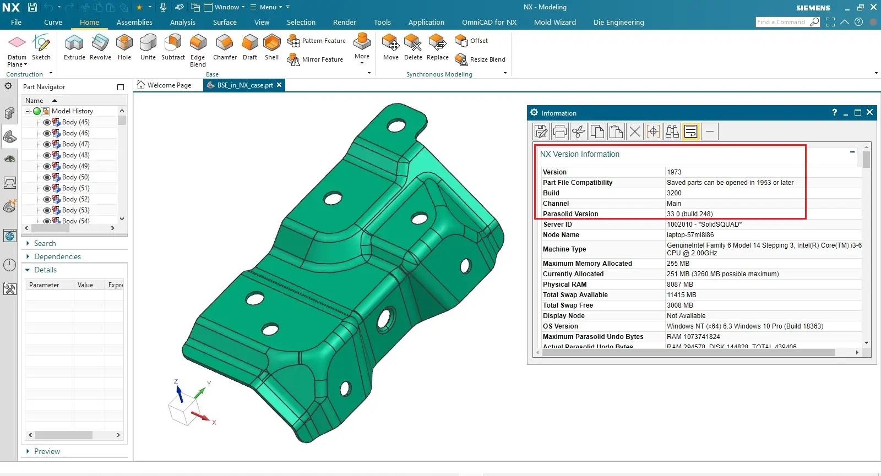The width and height of the screenshot is (881, 476).
Task: Open the Sketch tool
Action: point(41,46)
